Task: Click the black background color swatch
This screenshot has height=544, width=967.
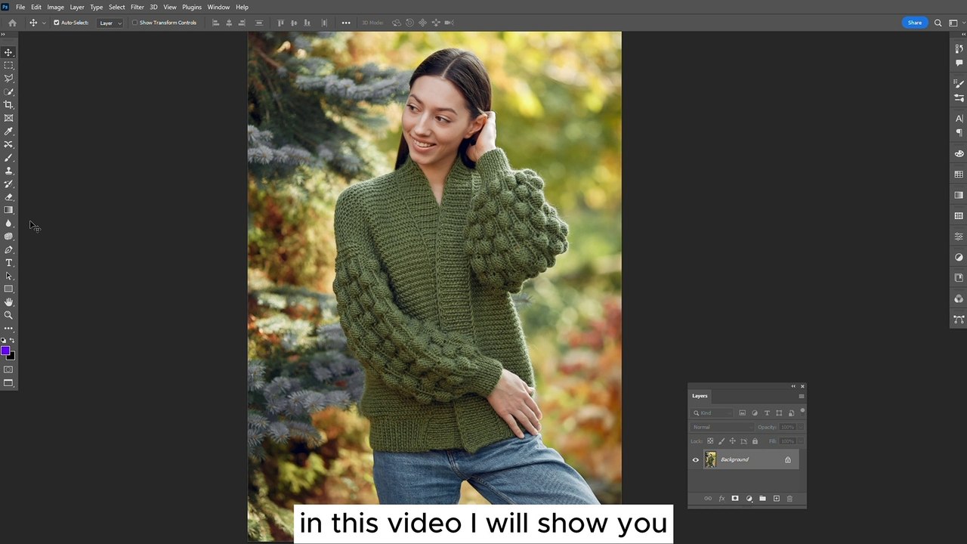Action: click(x=11, y=356)
